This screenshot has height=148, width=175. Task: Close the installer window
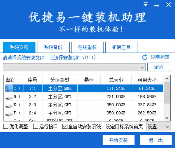(168, 5)
